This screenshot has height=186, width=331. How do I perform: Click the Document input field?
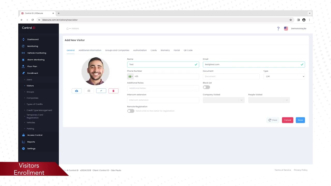click(231, 76)
